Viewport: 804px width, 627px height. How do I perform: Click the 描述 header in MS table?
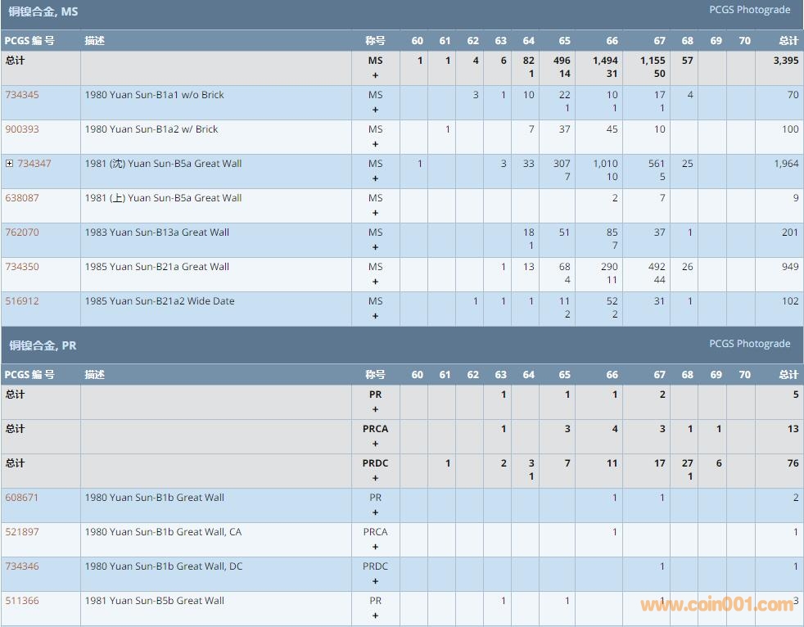95,41
